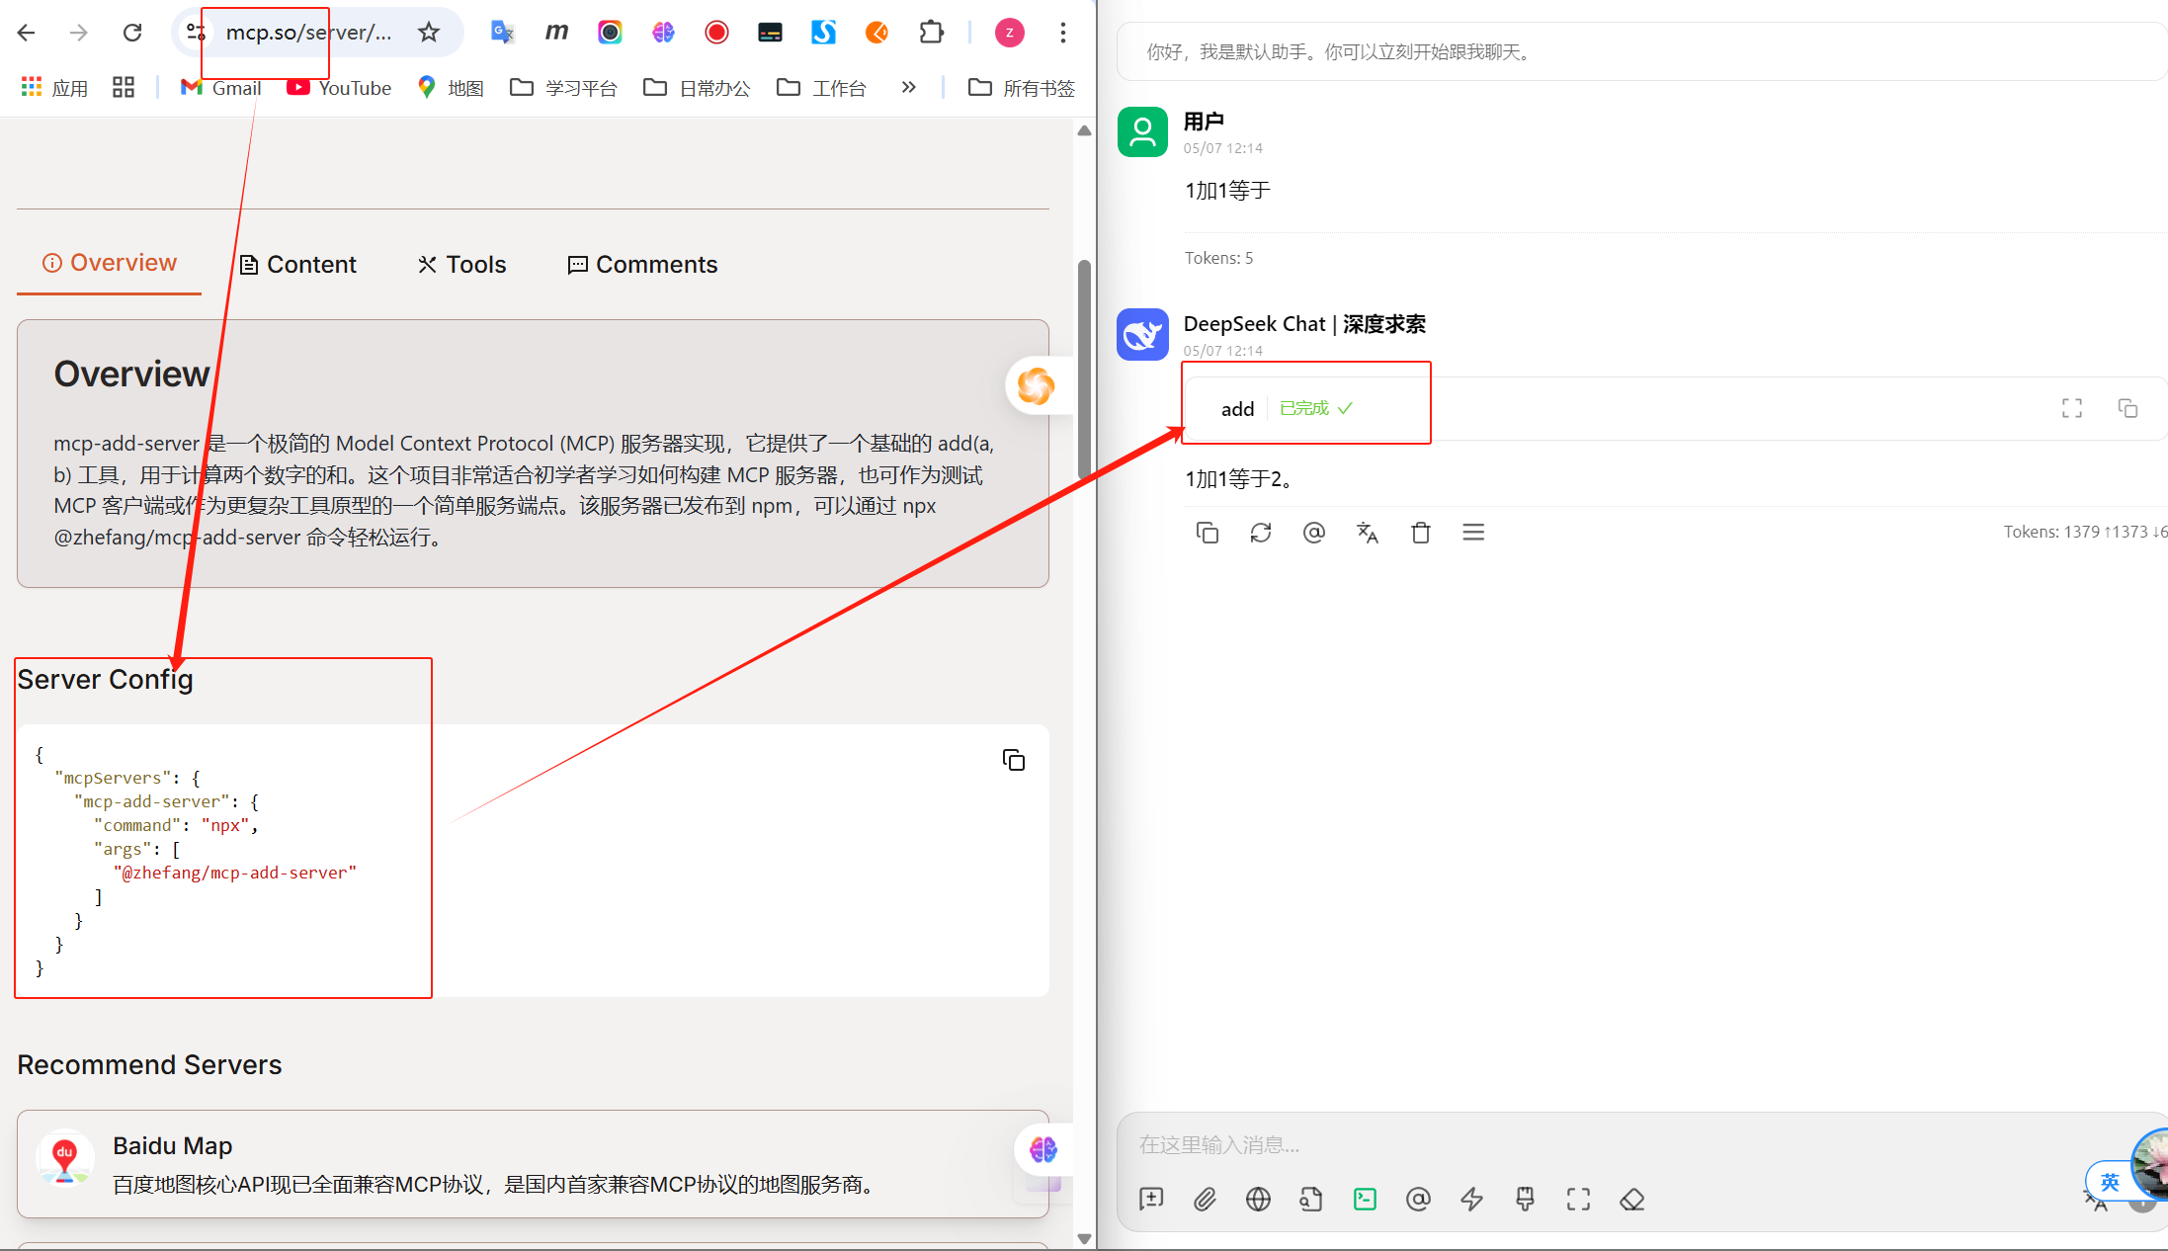Expand the add tool call result
2168x1251 pixels.
(2071, 408)
